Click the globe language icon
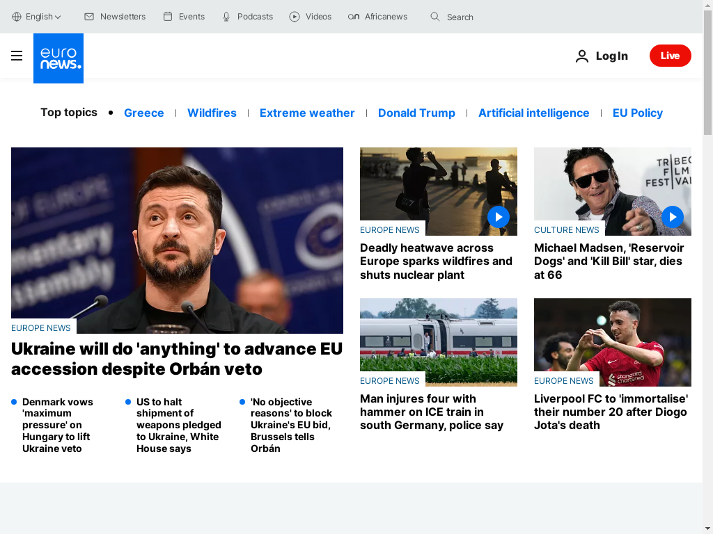713x534 pixels. point(17,17)
